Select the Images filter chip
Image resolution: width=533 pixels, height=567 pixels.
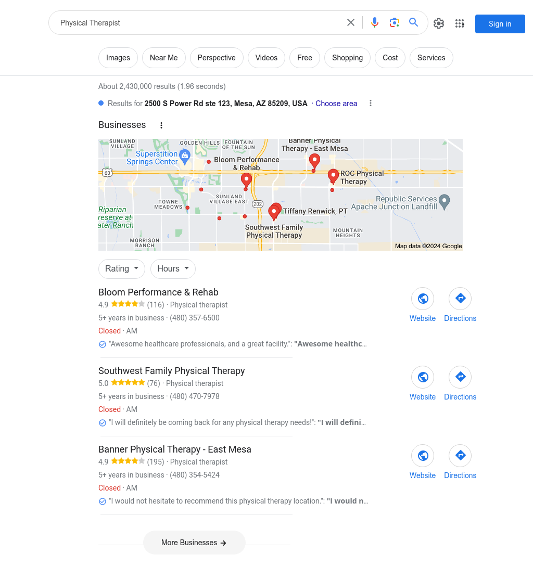tap(118, 58)
